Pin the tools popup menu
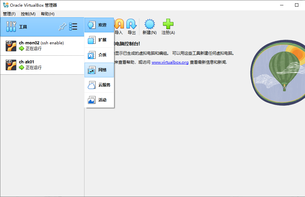Viewport: 305px width, 197px height. pyautogui.click(x=62, y=27)
